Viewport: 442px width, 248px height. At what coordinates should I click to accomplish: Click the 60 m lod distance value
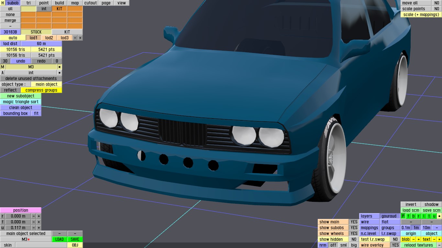[41, 44]
